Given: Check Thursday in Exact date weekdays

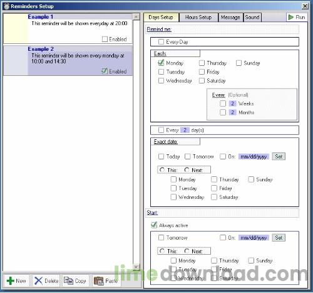Looking at the screenshot, I should [x=214, y=179].
